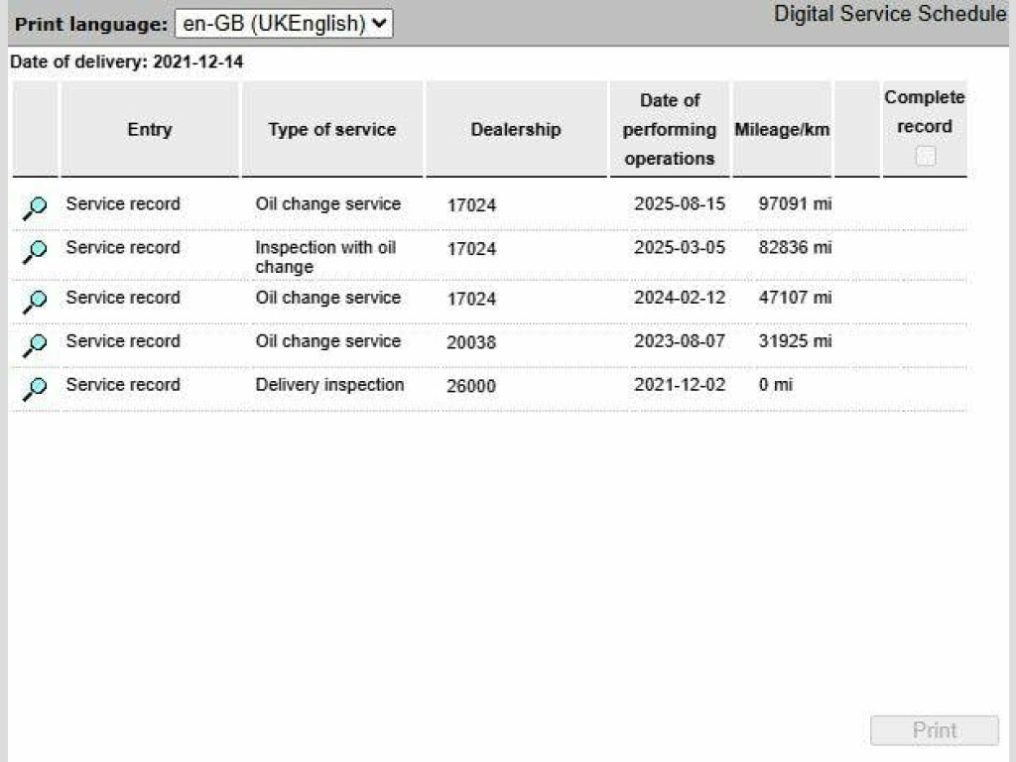The height and width of the screenshot is (762, 1016).
Task: Select the Delivery inspection service type
Action: coord(329,384)
